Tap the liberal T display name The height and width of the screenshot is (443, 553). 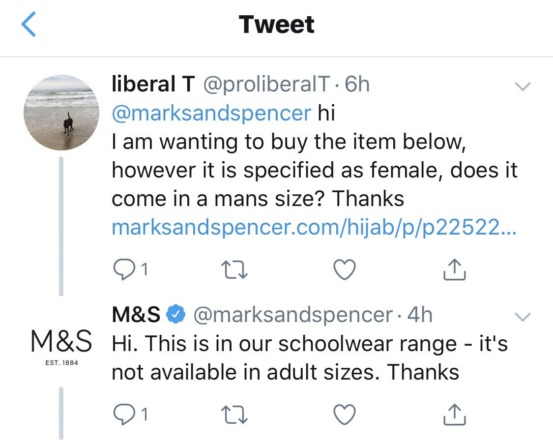click(x=153, y=85)
